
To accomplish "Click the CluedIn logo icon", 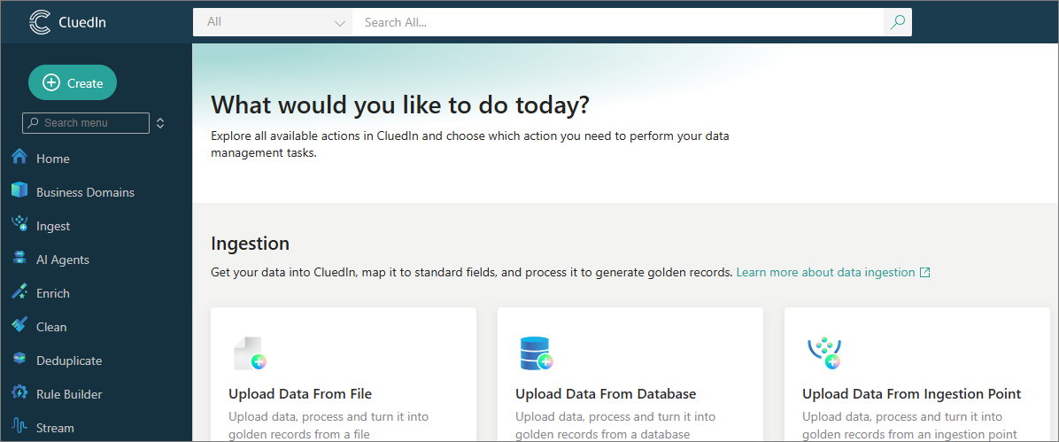I will (x=40, y=22).
